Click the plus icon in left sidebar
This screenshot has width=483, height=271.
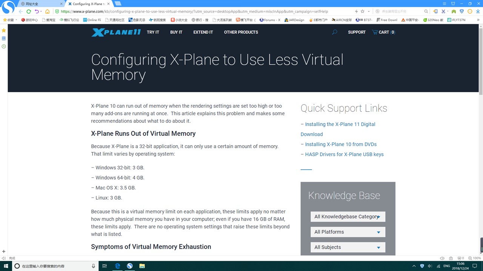4,251
